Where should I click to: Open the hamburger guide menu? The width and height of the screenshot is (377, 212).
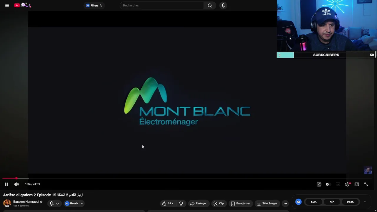tap(7, 5)
